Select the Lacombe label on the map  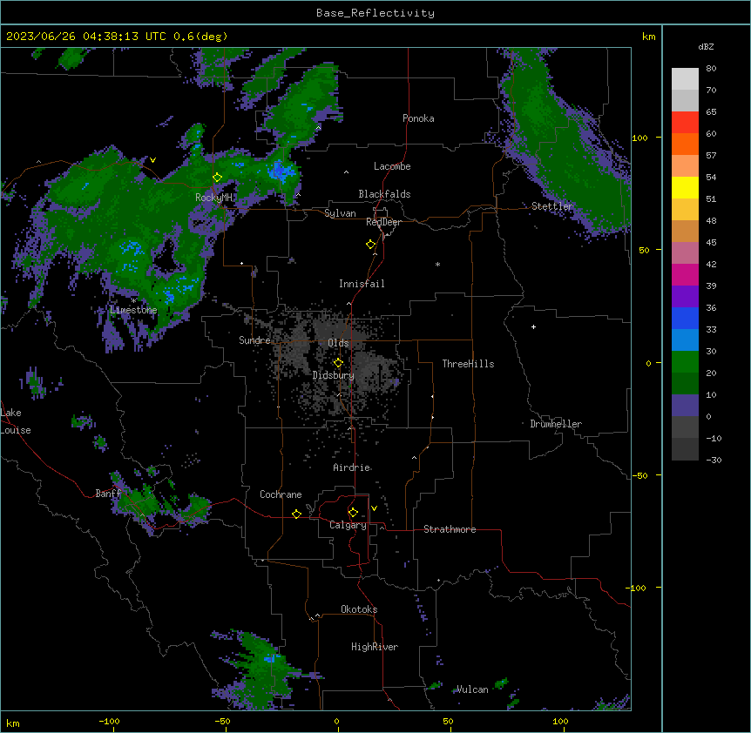[x=392, y=166]
